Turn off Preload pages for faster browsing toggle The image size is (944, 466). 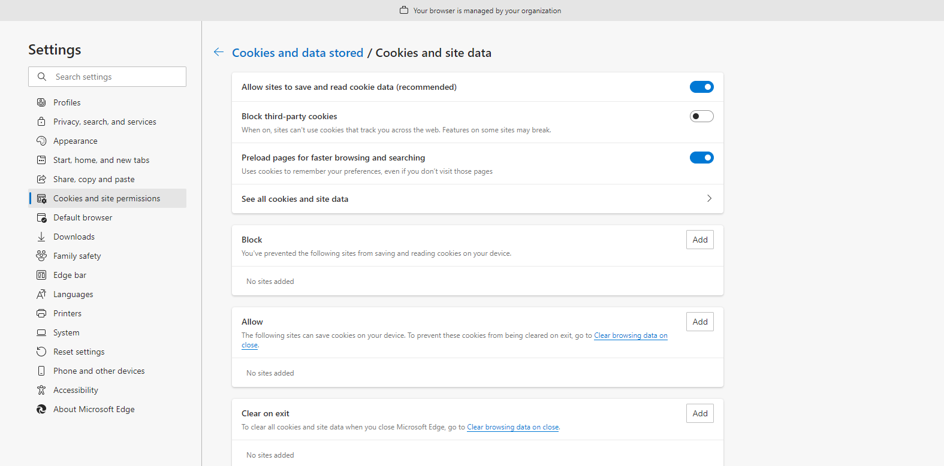701,158
